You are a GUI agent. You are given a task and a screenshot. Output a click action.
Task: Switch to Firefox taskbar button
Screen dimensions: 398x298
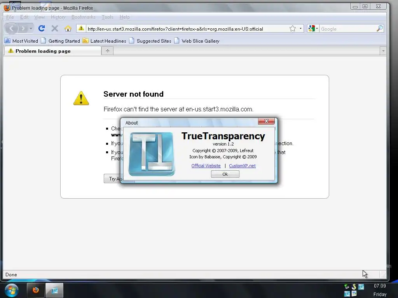tap(36, 290)
